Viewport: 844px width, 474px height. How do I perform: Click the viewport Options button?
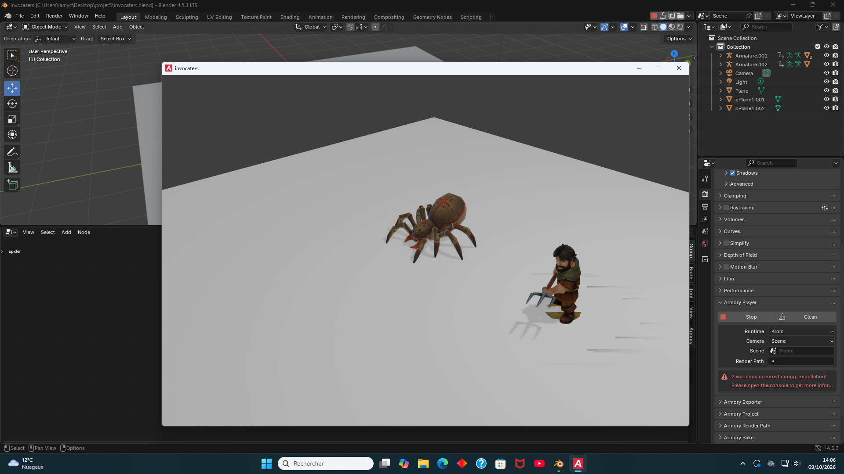point(679,39)
